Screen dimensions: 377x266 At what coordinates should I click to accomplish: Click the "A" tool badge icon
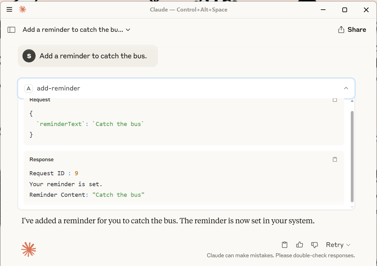(28, 89)
